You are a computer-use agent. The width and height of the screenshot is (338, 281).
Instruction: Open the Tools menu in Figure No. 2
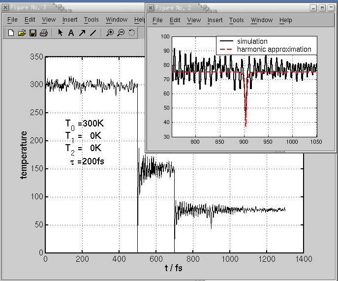click(236, 20)
